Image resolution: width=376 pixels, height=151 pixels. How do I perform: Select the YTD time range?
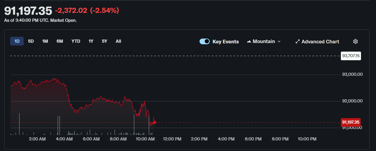[76, 41]
